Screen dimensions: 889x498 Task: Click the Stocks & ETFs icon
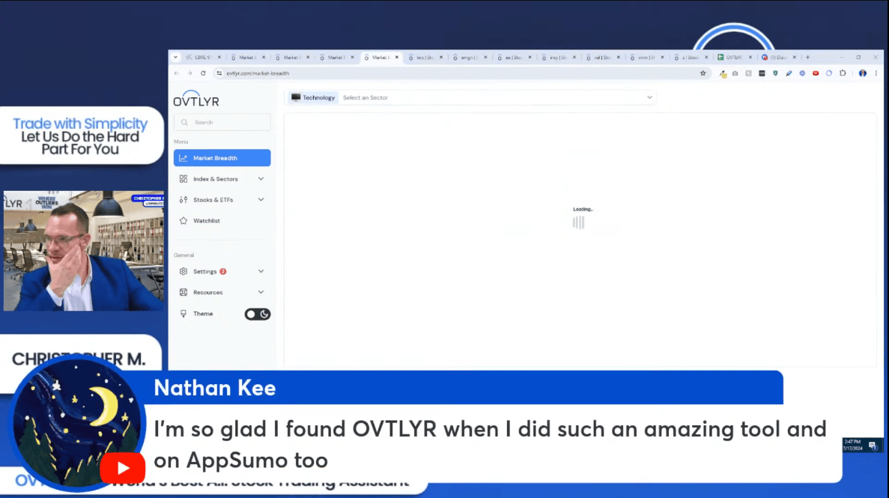tap(183, 200)
